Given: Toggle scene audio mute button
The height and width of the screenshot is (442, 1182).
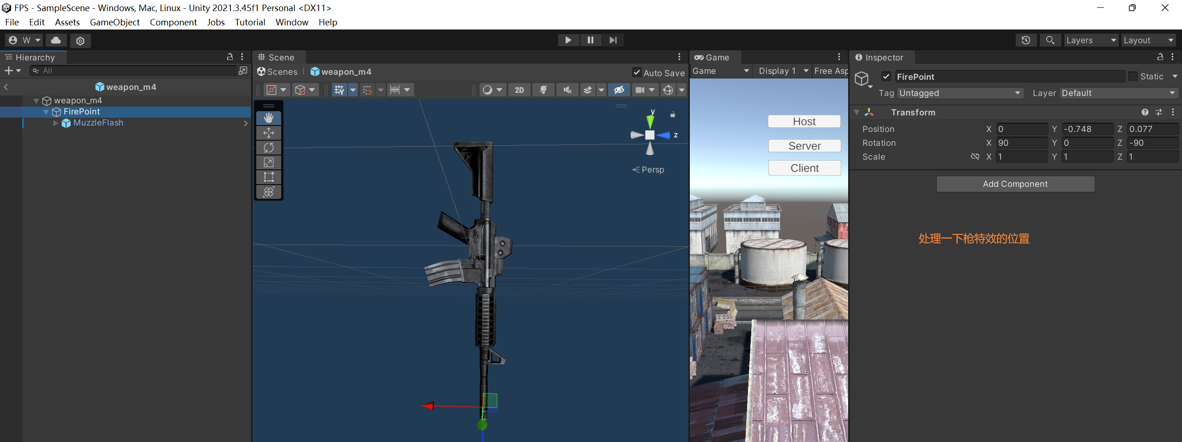Looking at the screenshot, I should (567, 90).
